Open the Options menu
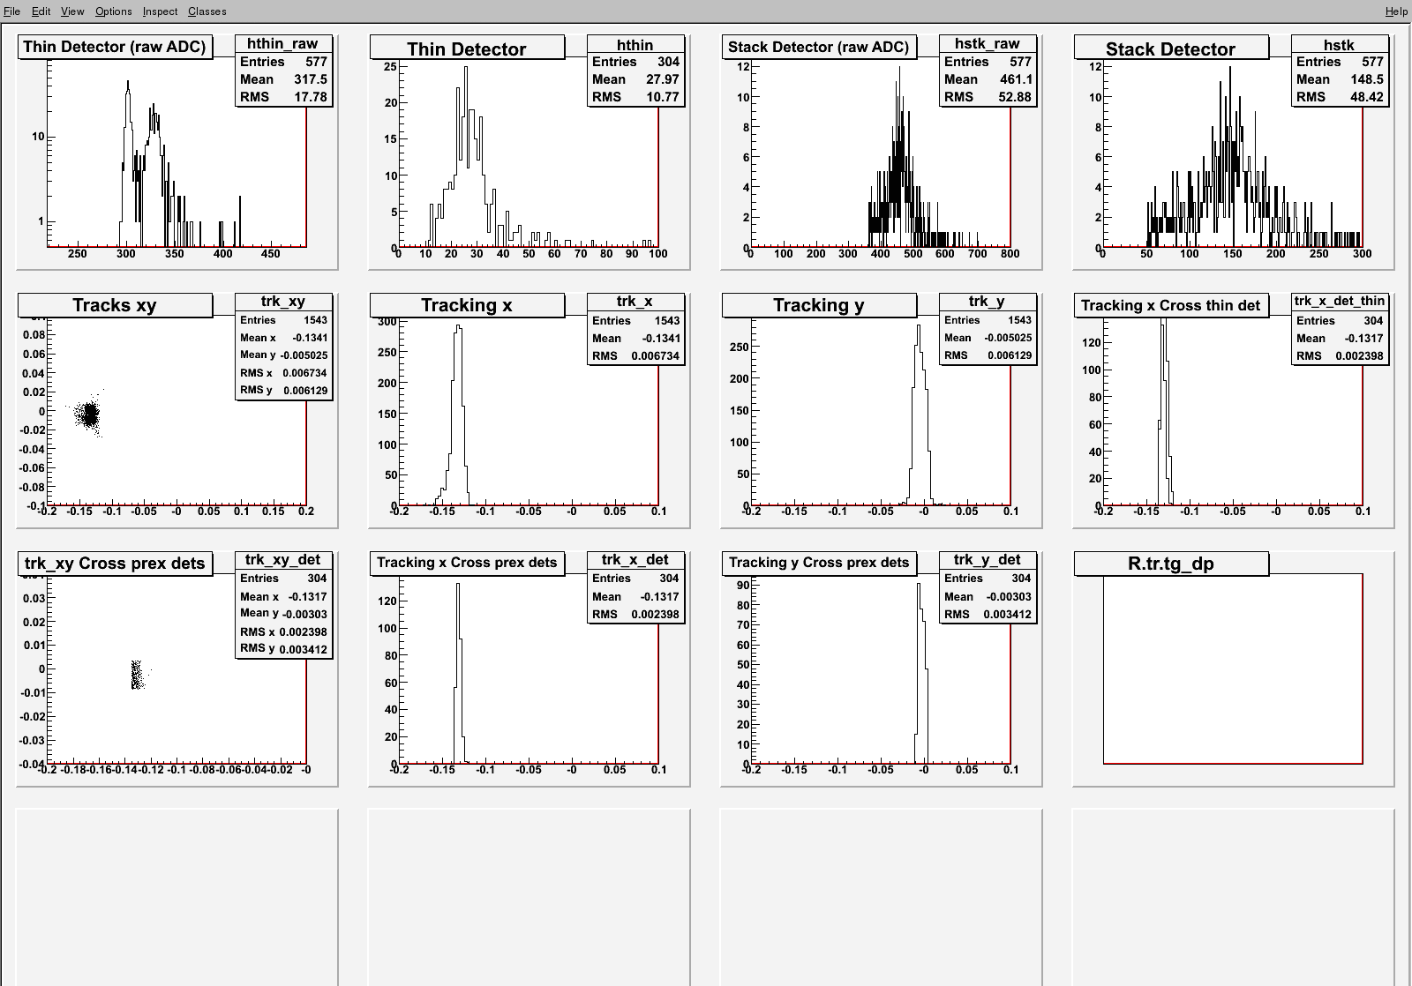 coord(113,11)
